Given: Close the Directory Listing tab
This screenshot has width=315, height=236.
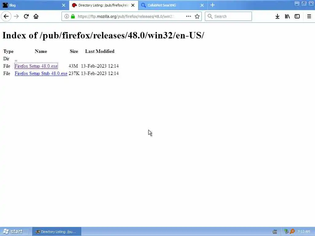Looking at the screenshot, I should pyautogui.click(x=133, y=5).
